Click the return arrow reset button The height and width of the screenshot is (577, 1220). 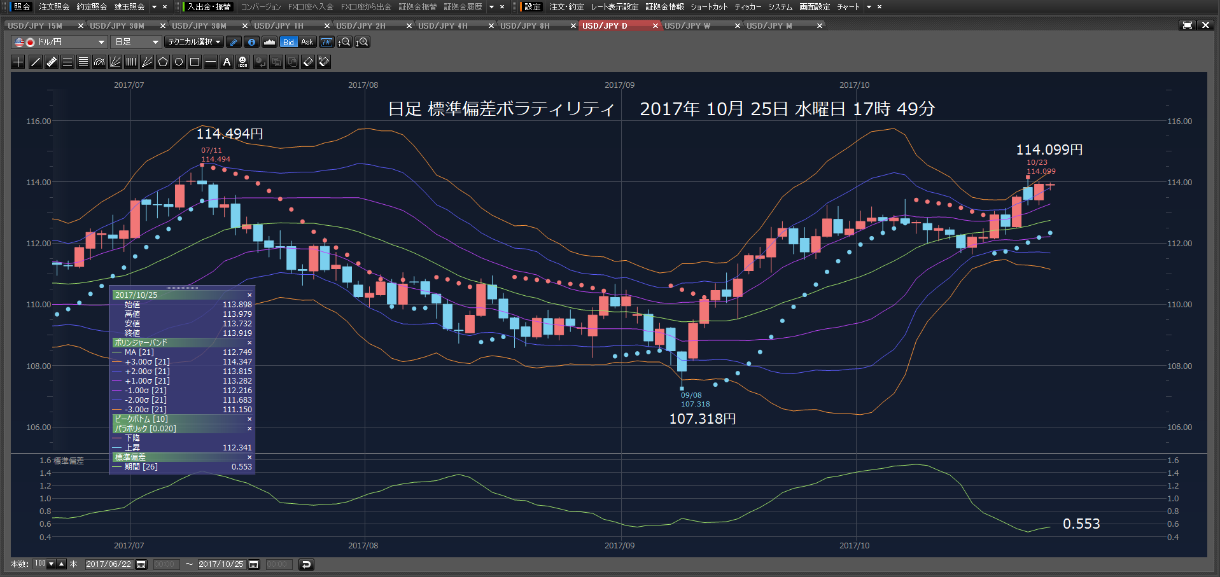coord(306,564)
